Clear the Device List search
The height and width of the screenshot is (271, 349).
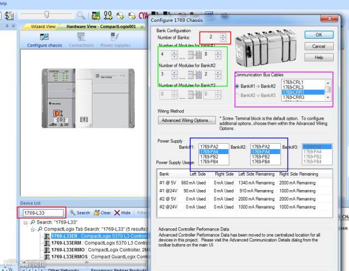102,213
